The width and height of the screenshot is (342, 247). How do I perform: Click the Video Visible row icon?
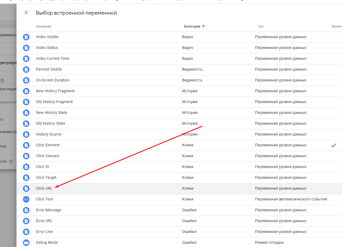click(26, 37)
